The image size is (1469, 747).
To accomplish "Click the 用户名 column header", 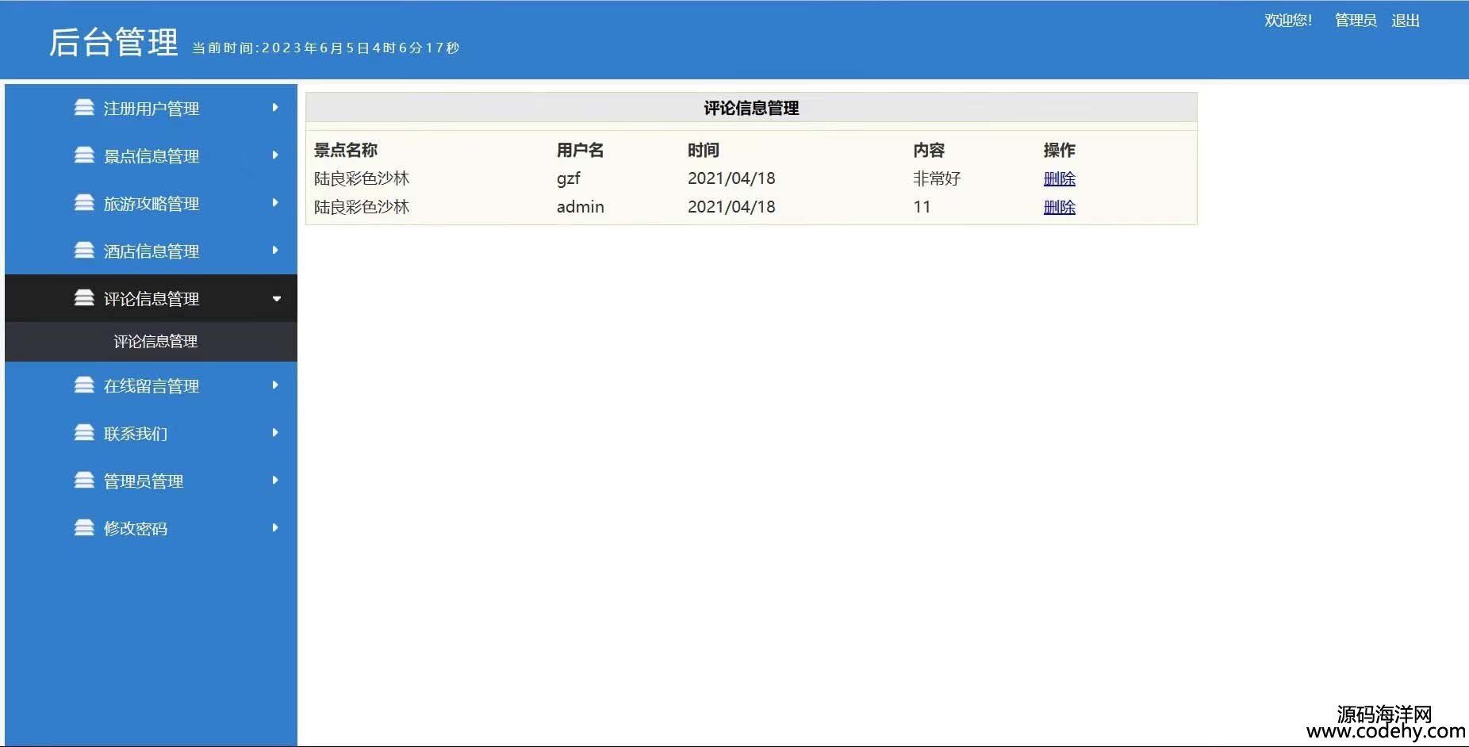I will pyautogui.click(x=580, y=150).
